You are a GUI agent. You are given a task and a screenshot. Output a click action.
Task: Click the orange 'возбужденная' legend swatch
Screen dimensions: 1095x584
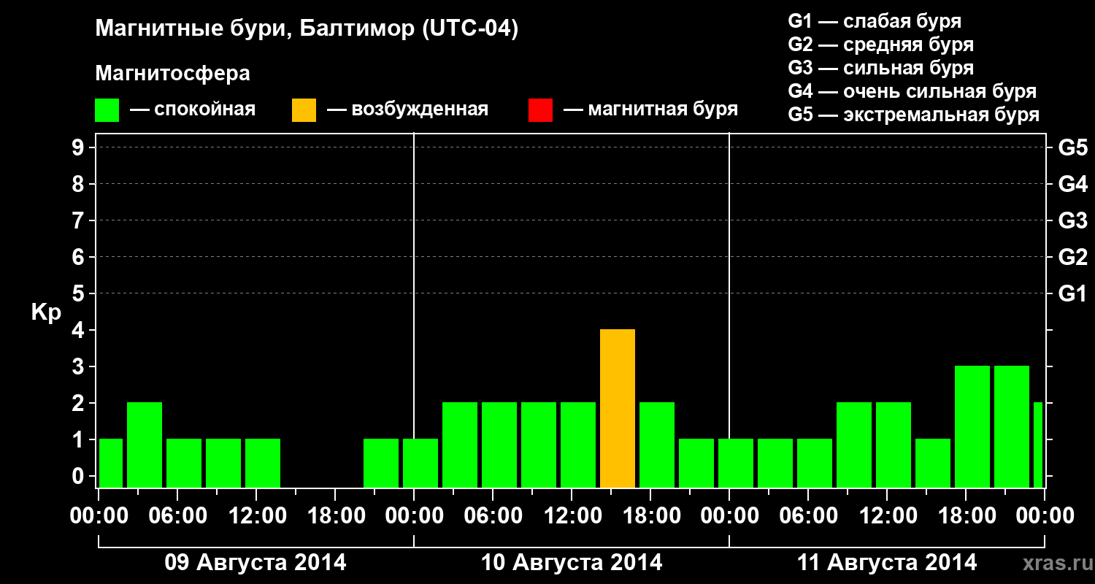(x=304, y=110)
